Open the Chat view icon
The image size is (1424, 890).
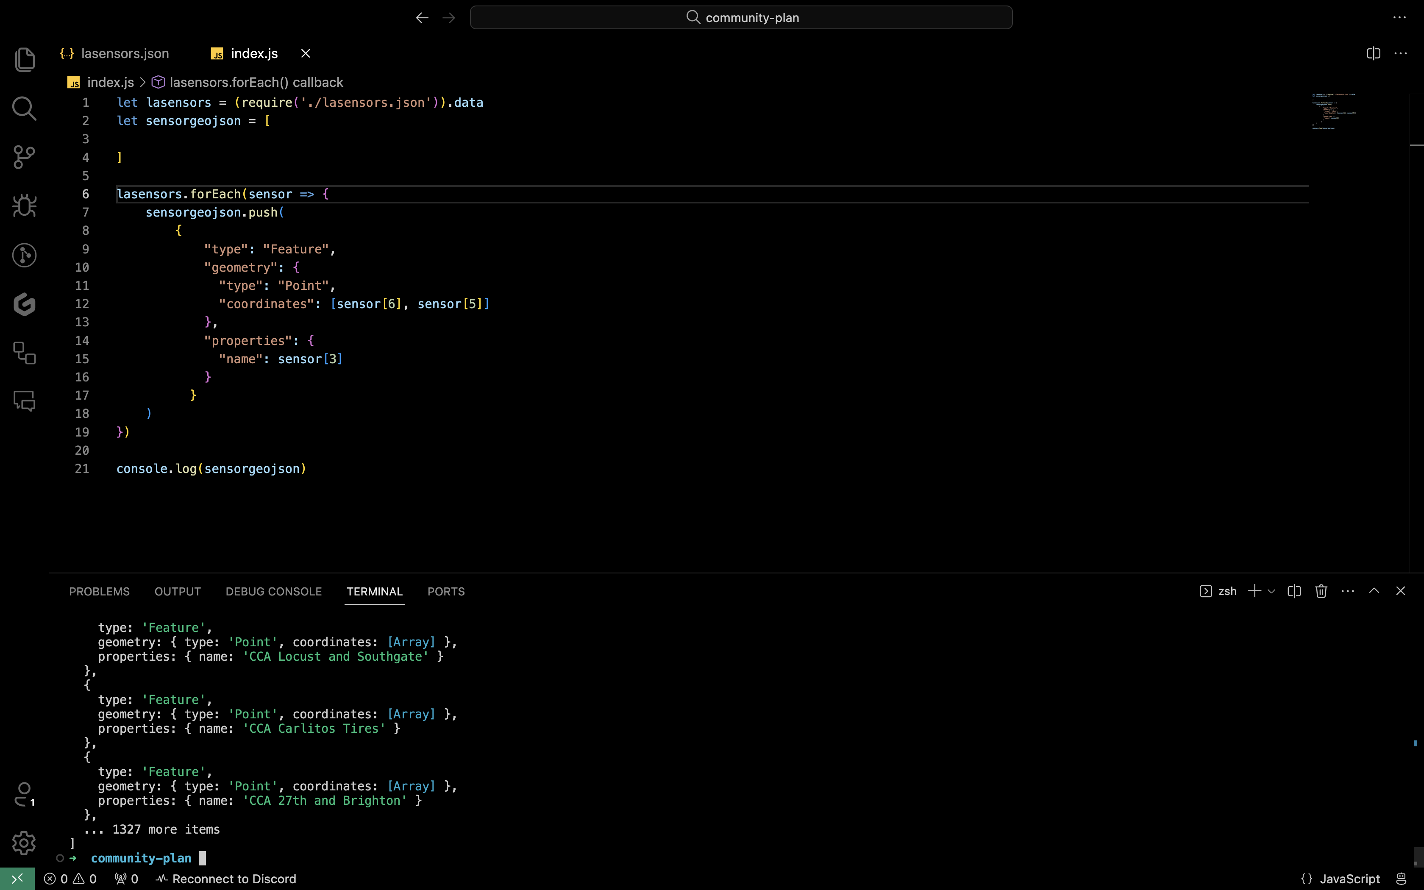[24, 401]
